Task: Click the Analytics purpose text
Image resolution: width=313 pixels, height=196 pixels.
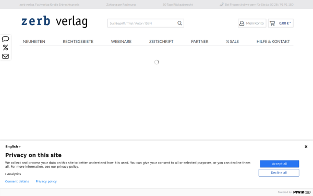Action: click(x=14, y=174)
